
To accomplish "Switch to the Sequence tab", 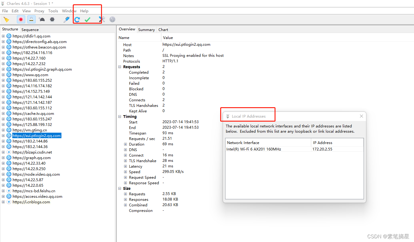I will 30,30.
